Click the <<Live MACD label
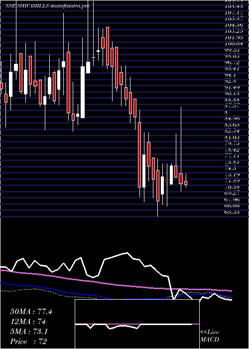 tap(210, 336)
